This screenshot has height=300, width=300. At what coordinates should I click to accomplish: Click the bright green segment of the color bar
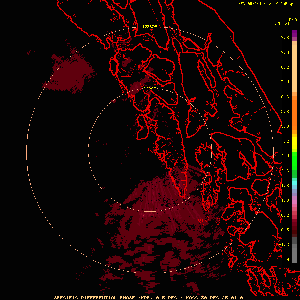[294, 161]
